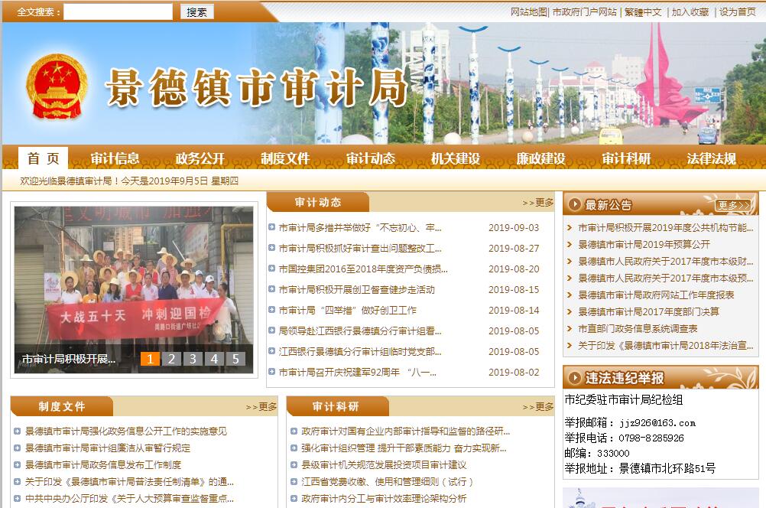Expand 审计动态 section via 更多

538,203
